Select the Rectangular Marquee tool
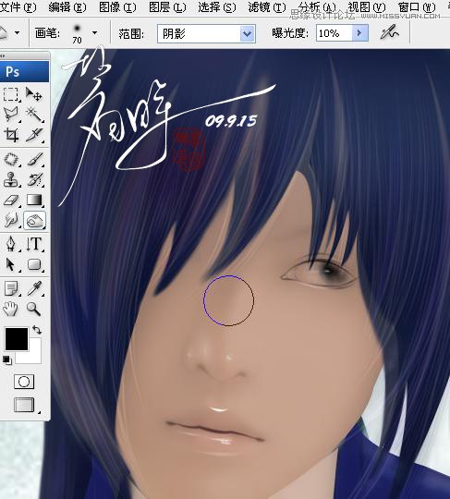 (x=10, y=94)
